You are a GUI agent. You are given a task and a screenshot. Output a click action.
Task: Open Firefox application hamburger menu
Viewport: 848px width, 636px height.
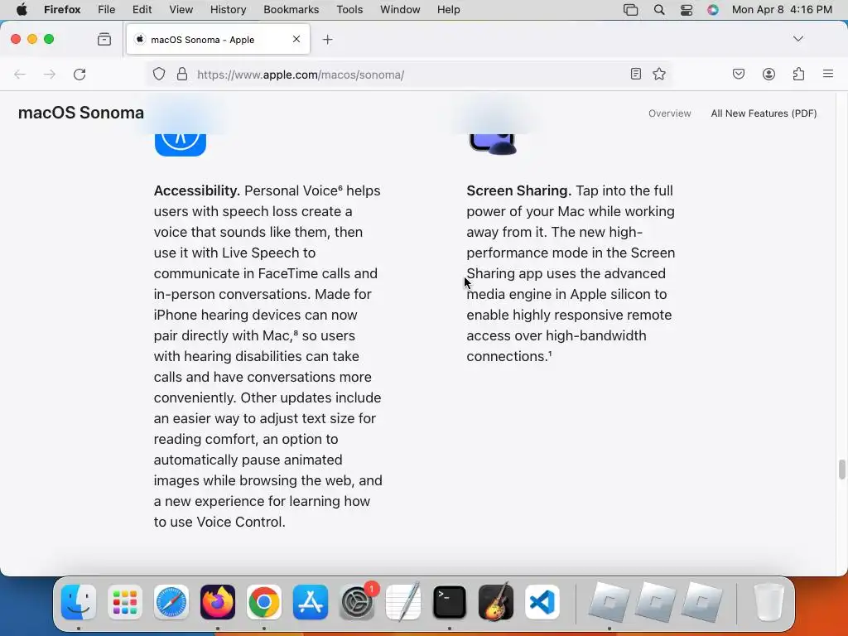click(x=828, y=74)
